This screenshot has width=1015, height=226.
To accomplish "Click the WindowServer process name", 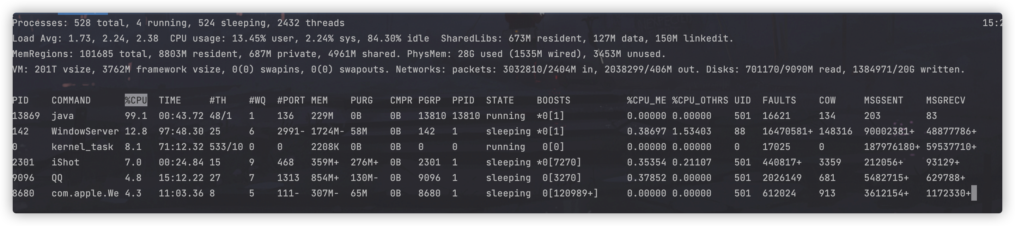I will click(x=85, y=131).
